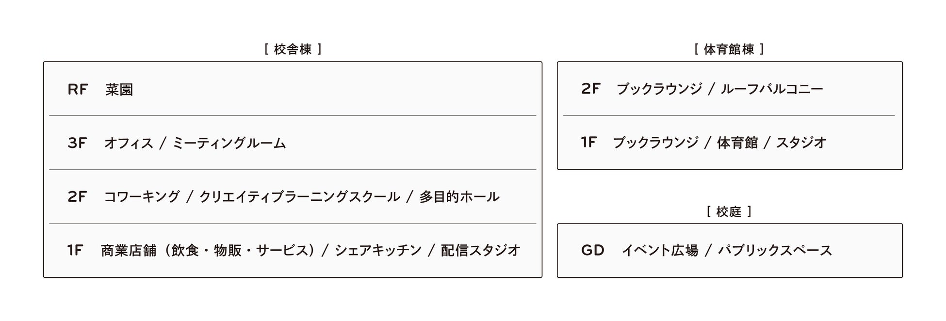Image resolution: width=946 pixels, height=321 pixels.
Task: Select the 3F floor label
Action: pyautogui.click(x=77, y=144)
